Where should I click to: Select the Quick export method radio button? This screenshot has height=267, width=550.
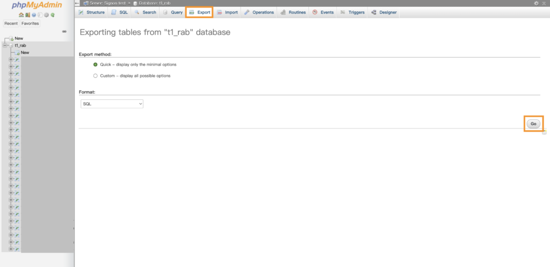pos(96,64)
